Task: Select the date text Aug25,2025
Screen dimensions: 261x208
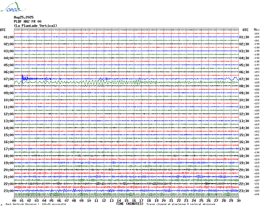Action: coord(24,17)
